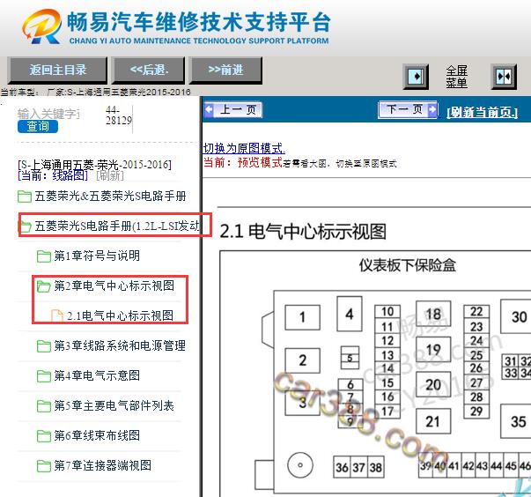The height and width of the screenshot is (497, 531).
Task: Expand 第4章电气示意图 chapter
Action: coord(97,375)
